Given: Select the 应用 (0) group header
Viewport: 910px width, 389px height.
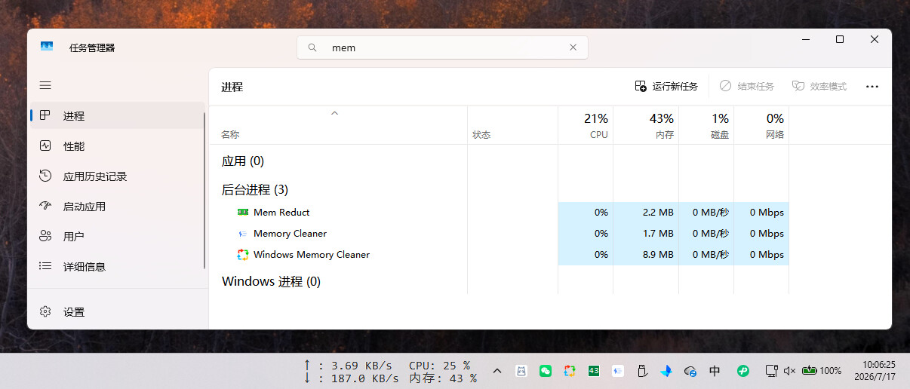Looking at the screenshot, I should pos(243,161).
